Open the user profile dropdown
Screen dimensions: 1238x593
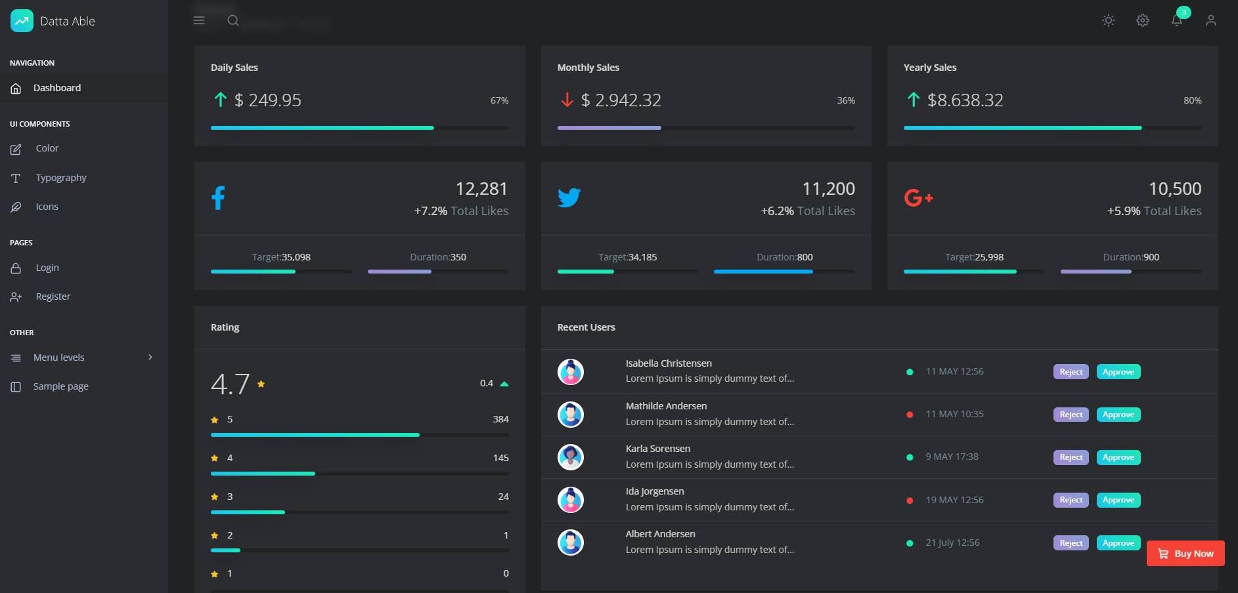[x=1210, y=20]
